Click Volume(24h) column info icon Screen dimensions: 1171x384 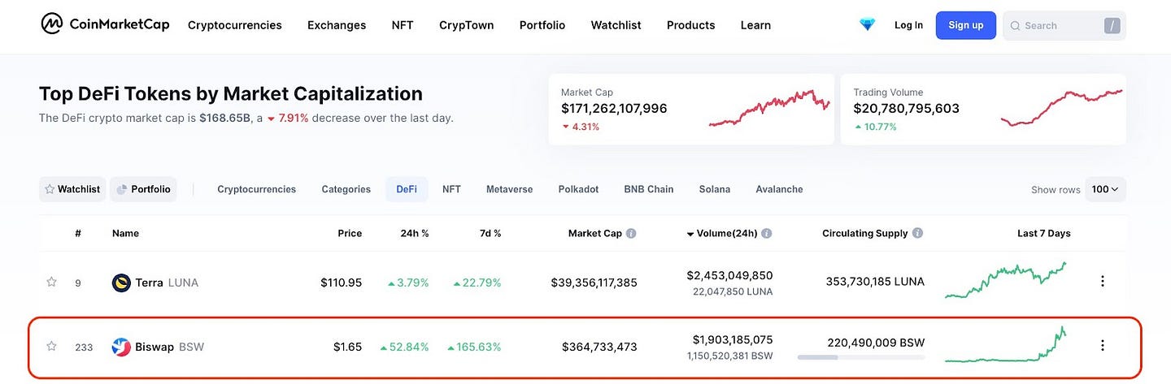tap(767, 233)
